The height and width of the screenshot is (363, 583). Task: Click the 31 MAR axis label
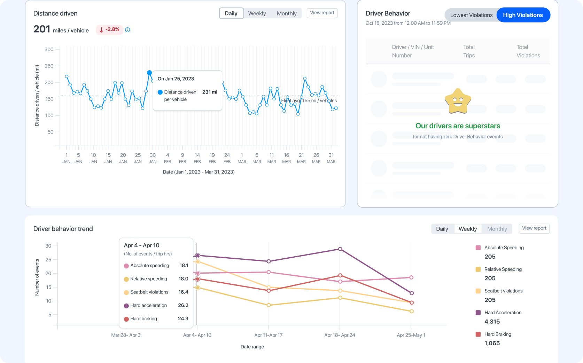pyautogui.click(x=331, y=158)
